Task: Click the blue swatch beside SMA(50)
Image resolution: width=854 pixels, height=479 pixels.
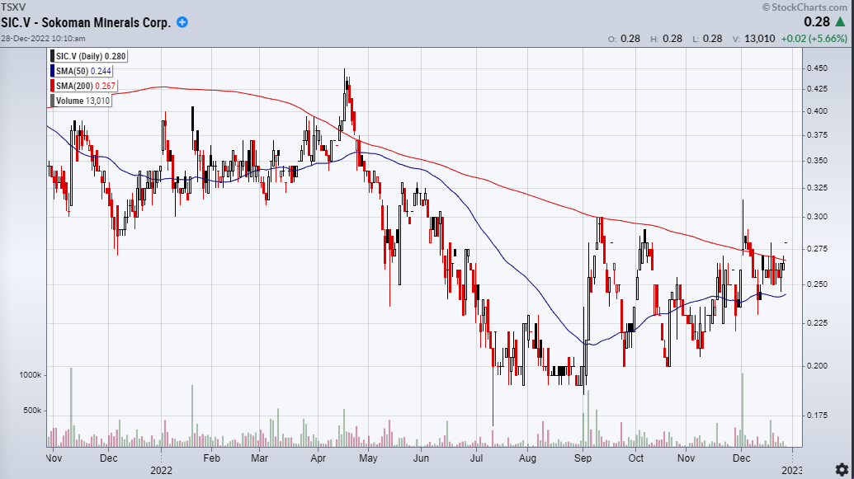Action: point(52,71)
